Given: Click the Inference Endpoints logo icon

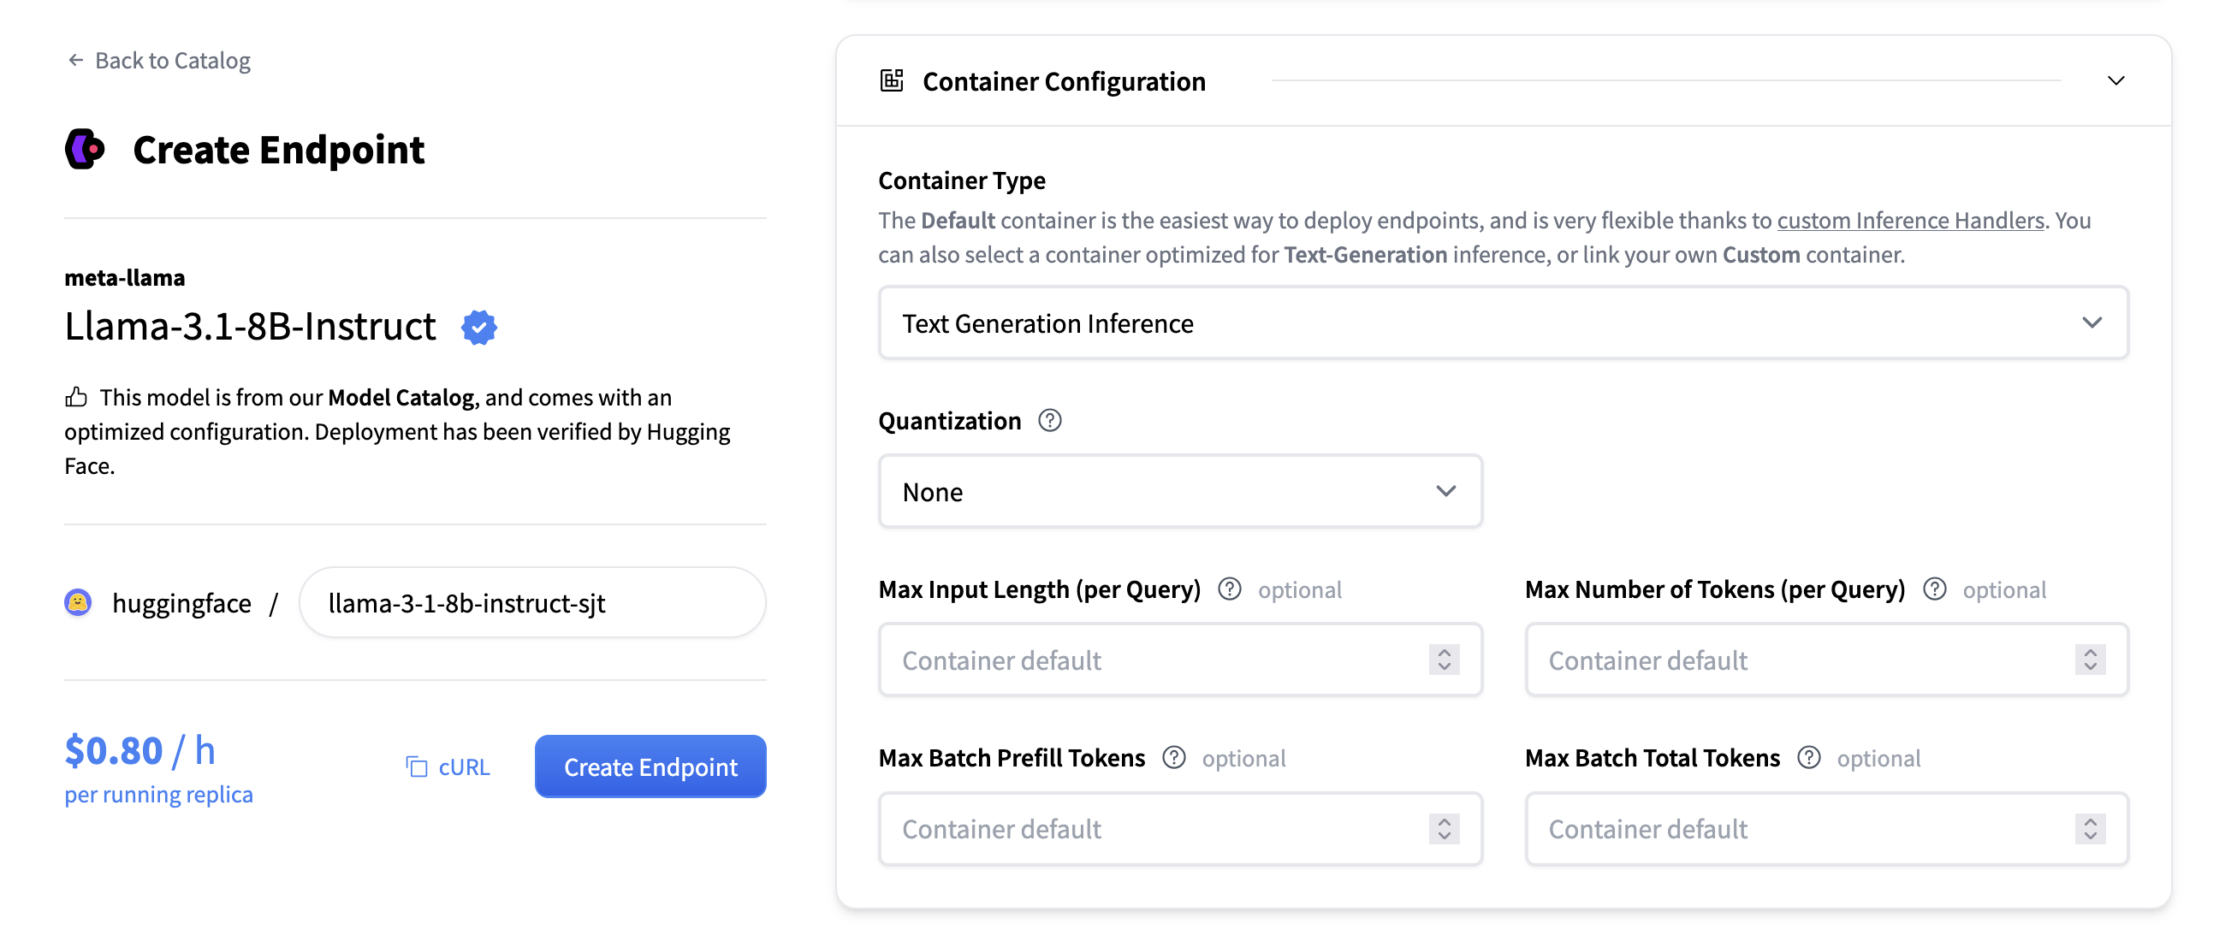Looking at the screenshot, I should coord(85,150).
